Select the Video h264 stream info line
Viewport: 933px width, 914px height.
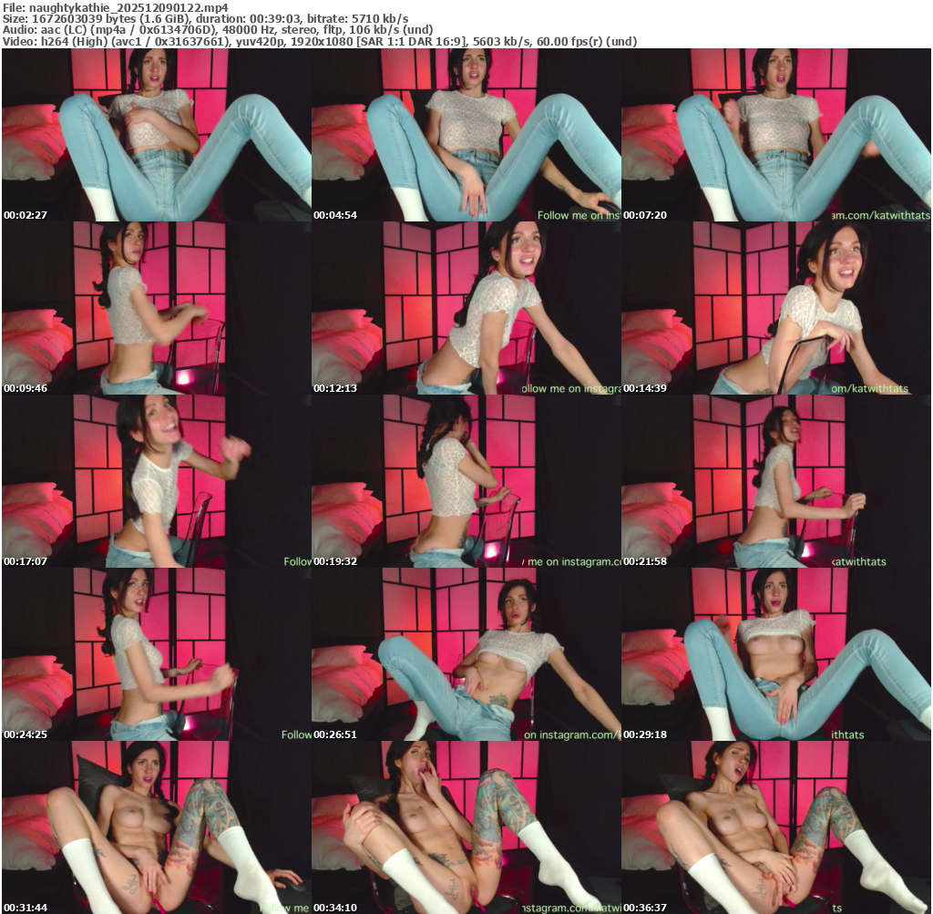click(320, 42)
